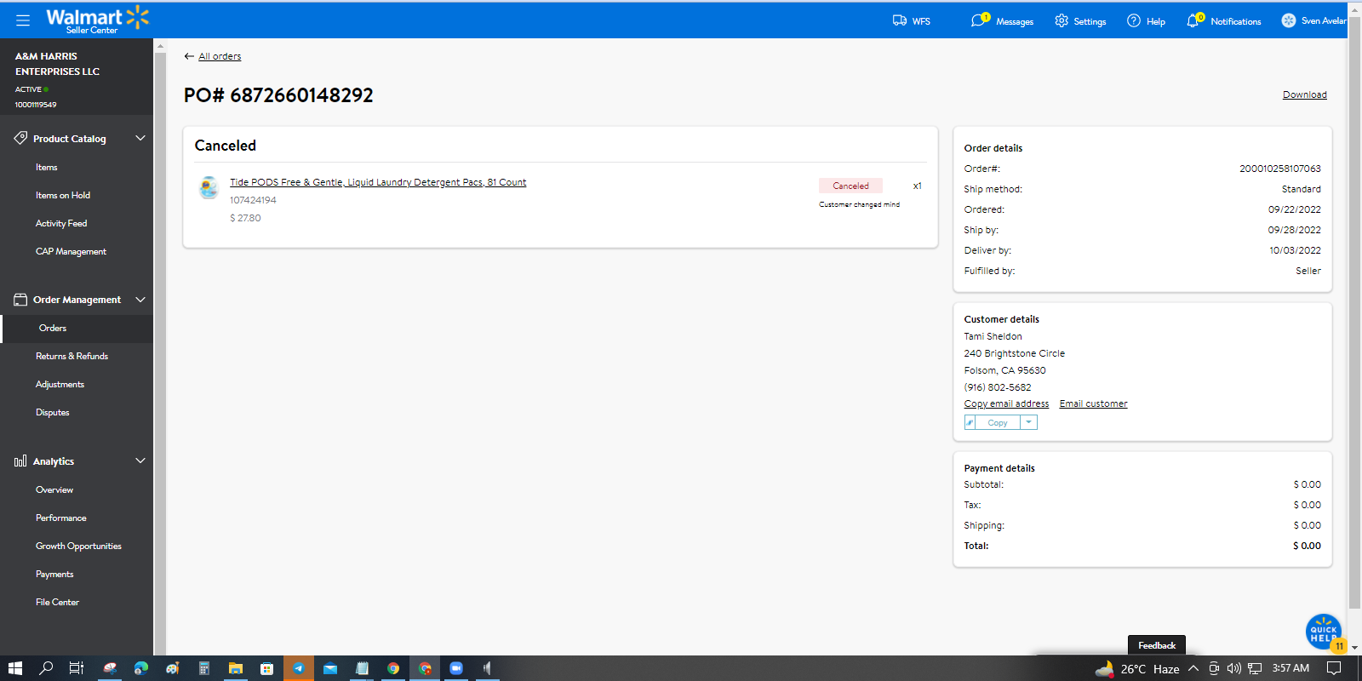Viewport: 1362px width, 681px height.
Task: Select the item number 107424194
Action: (x=253, y=200)
